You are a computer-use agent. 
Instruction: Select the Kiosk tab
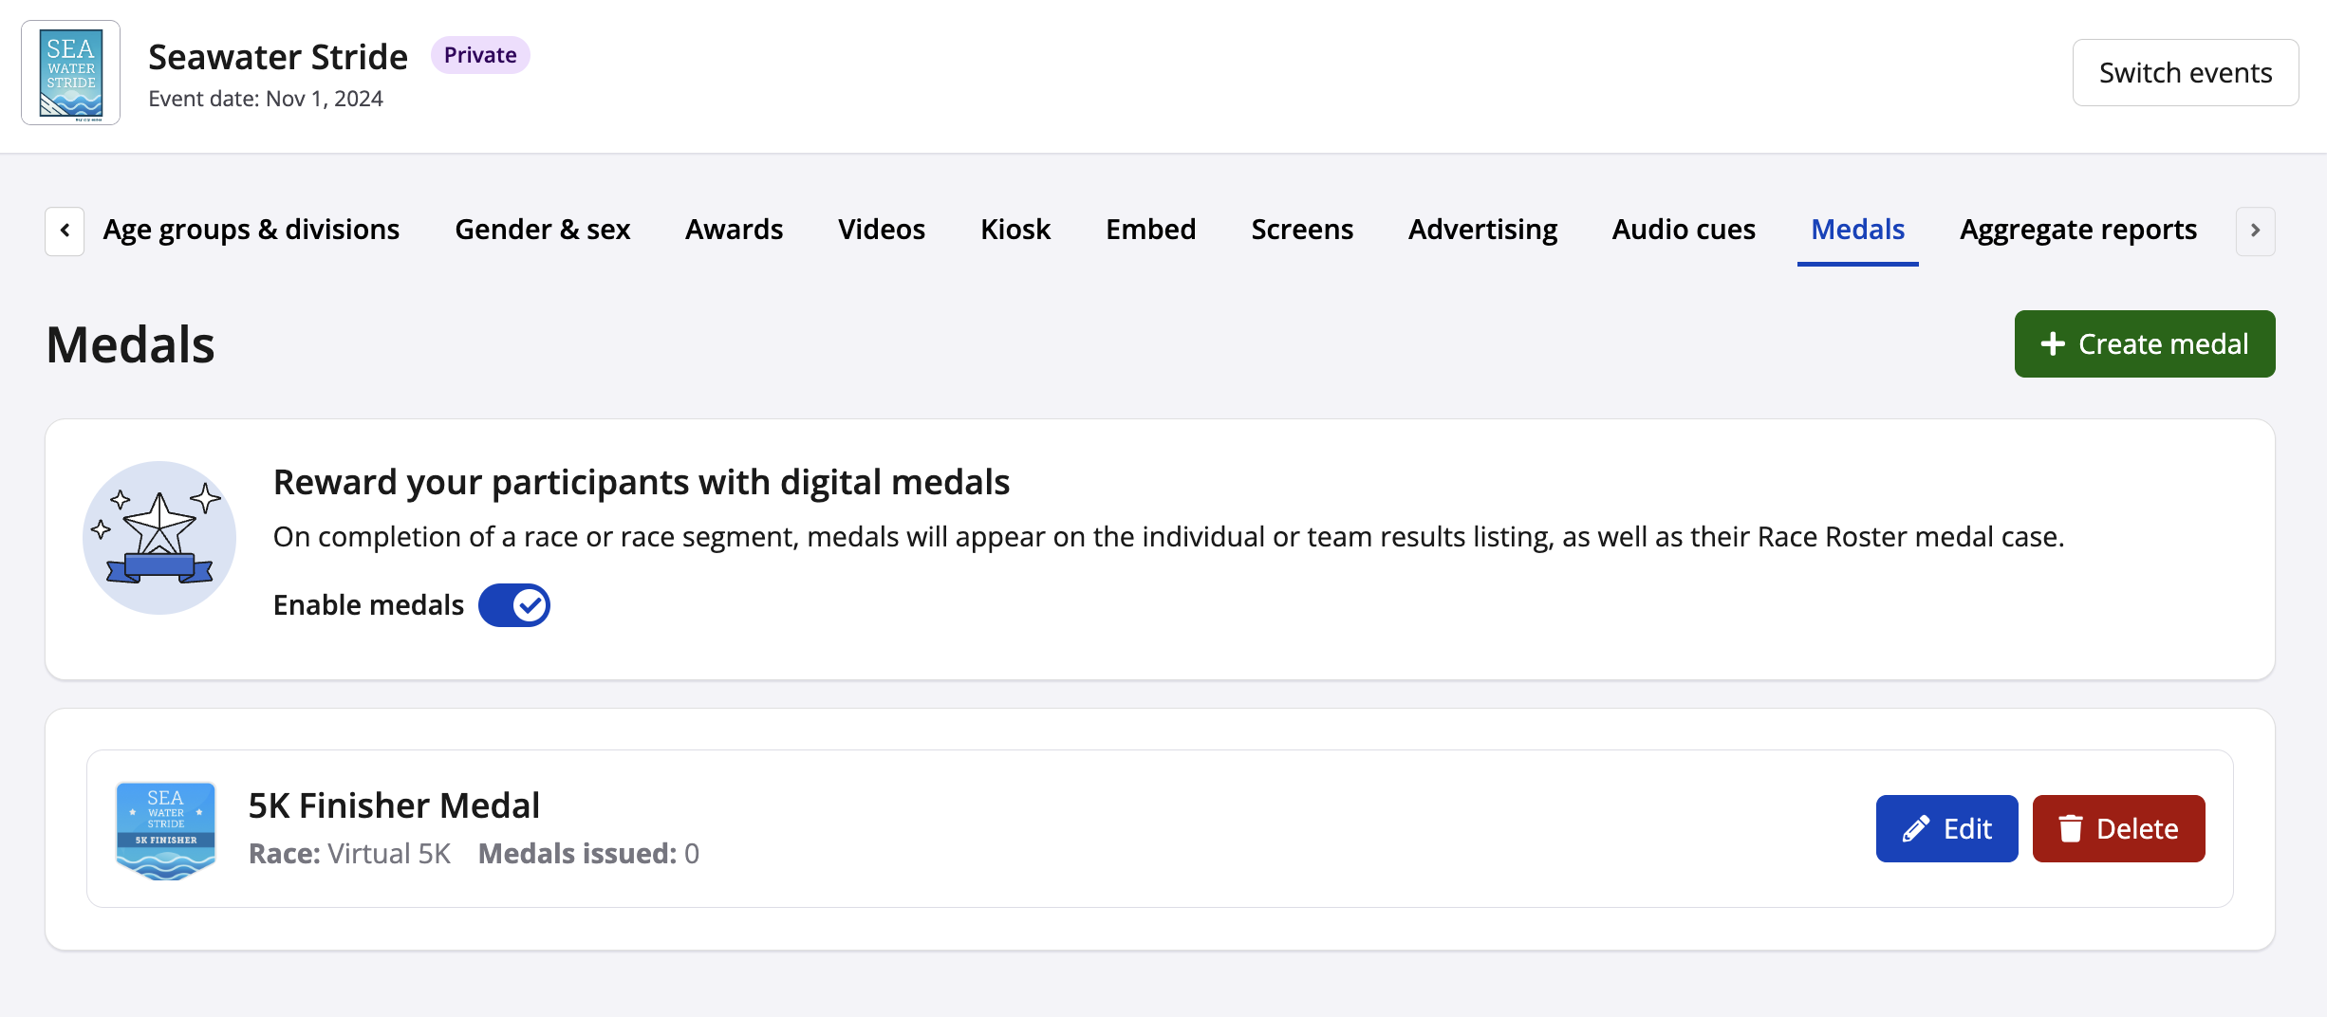pos(1015,230)
